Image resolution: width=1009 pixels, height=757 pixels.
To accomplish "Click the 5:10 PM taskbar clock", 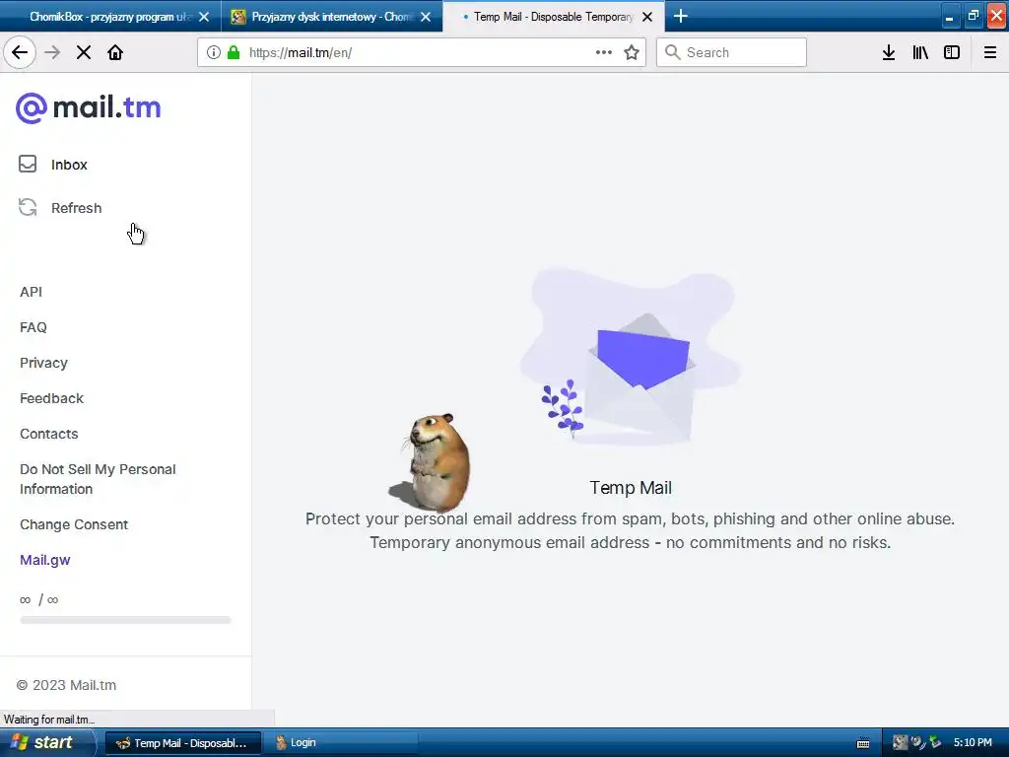I will click(x=973, y=742).
